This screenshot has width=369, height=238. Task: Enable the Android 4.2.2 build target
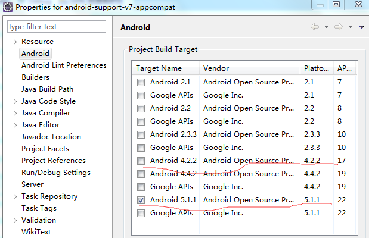pos(141,161)
